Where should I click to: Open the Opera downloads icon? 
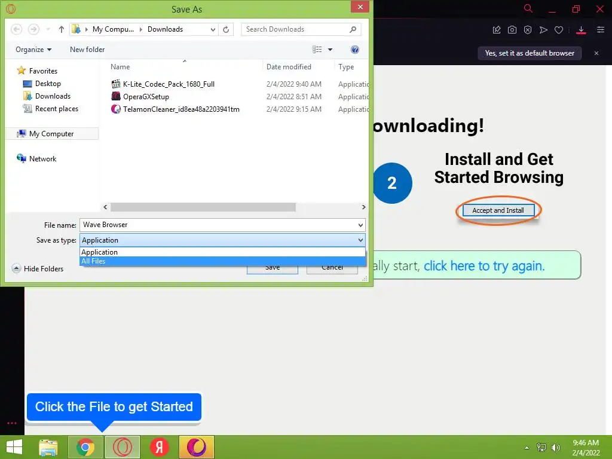581,30
